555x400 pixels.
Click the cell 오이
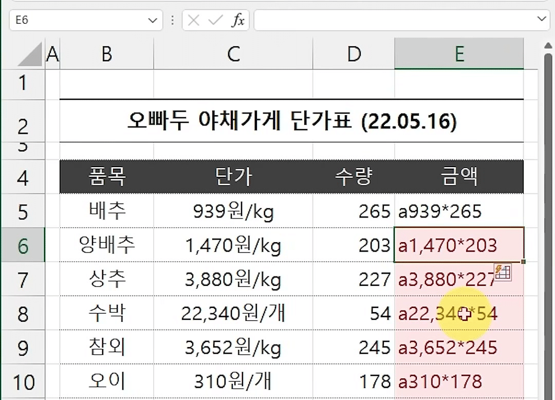(107, 381)
